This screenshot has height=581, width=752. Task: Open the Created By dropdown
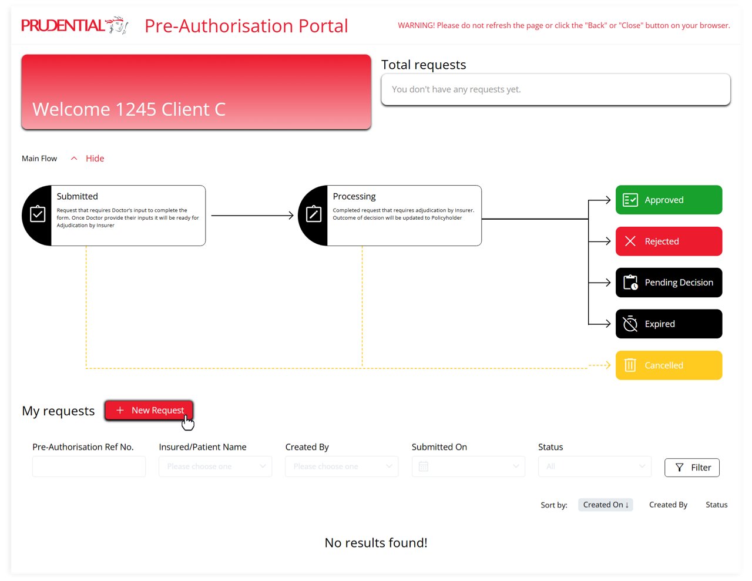tap(342, 466)
